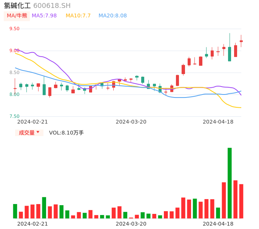259x229 pixels.
Task: Click the VOL:8.10万手 volume readout
Action: click(66, 133)
